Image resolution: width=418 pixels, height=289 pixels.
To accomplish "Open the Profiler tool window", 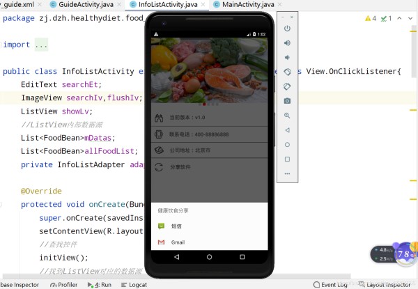I will [63, 285].
